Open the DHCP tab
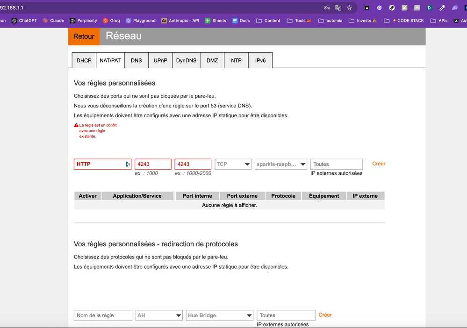 (x=84, y=60)
